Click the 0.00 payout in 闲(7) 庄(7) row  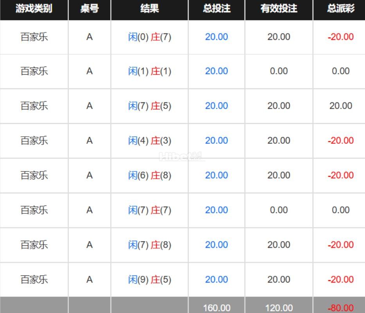click(x=341, y=210)
